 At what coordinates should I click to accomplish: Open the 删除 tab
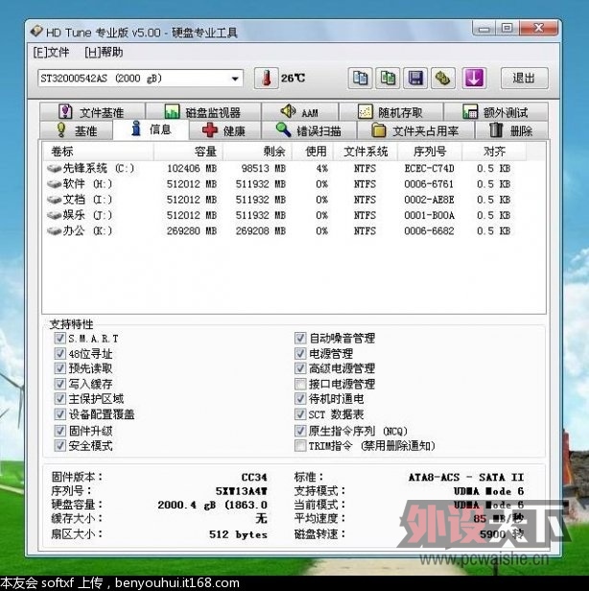[511, 130]
